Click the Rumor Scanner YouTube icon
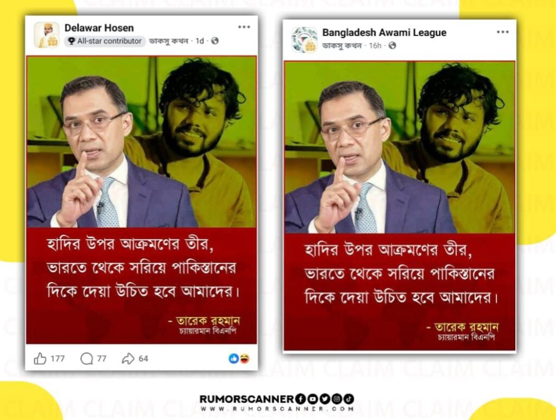This screenshot has width=556, height=420. point(312,399)
